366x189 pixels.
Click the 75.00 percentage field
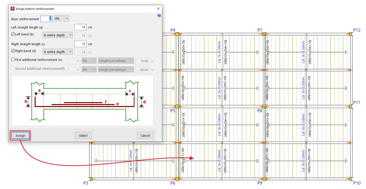142,61
